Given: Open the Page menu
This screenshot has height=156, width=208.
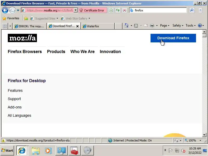Looking at the screenshot, I should pos(165,25).
